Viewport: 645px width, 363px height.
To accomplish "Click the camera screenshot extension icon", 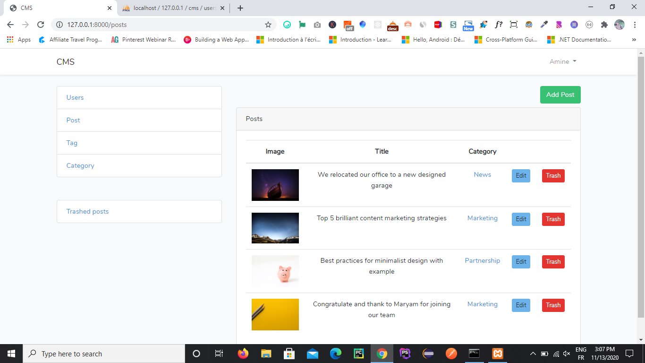I will pos(317,25).
